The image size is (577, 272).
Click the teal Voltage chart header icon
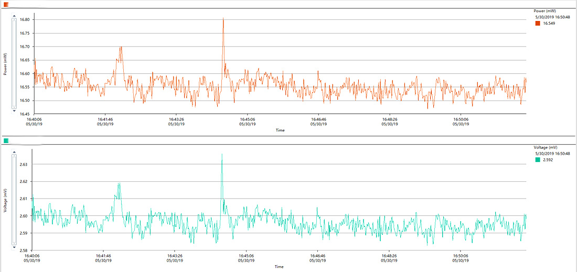pyautogui.click(x=6, y=140)
